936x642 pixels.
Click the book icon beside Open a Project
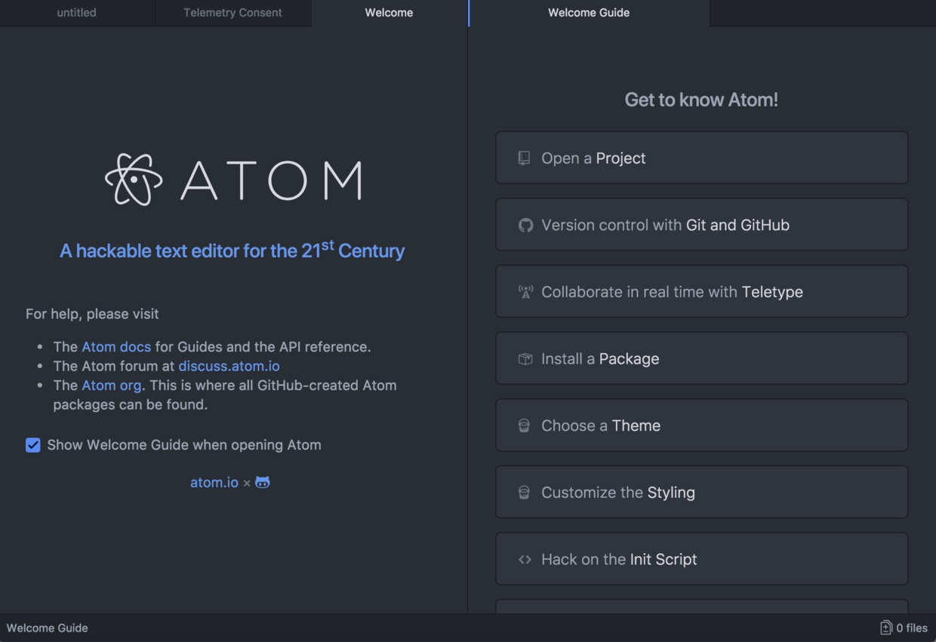pos(525,158)
